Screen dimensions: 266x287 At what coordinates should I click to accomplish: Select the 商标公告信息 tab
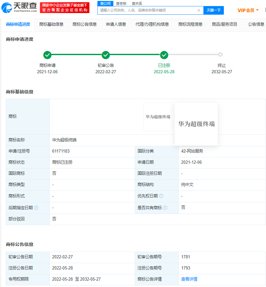point(84,24)
